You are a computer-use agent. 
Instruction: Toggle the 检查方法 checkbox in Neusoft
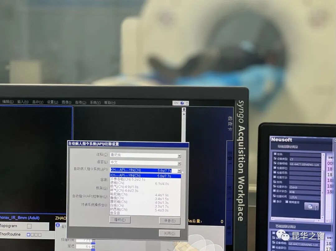click(275, 177)
